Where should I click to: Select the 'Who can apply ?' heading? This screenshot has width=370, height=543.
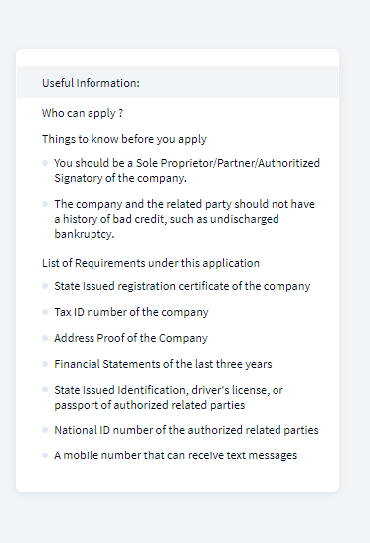(83, 113)
